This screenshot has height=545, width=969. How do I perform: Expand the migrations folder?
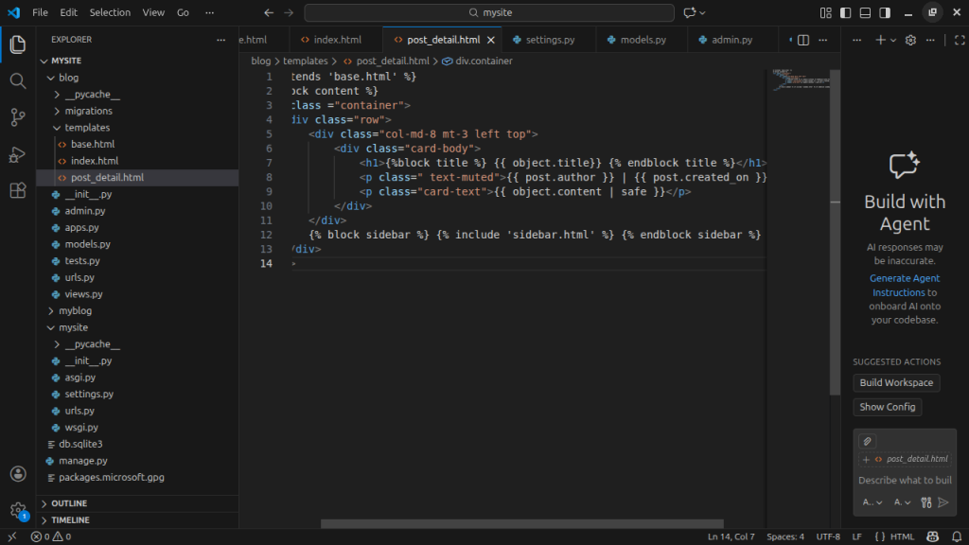click(x=88, y=111)
